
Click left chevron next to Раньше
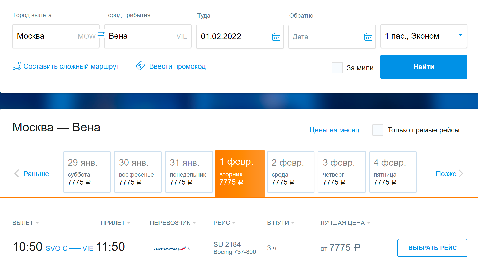pos(17,173)
